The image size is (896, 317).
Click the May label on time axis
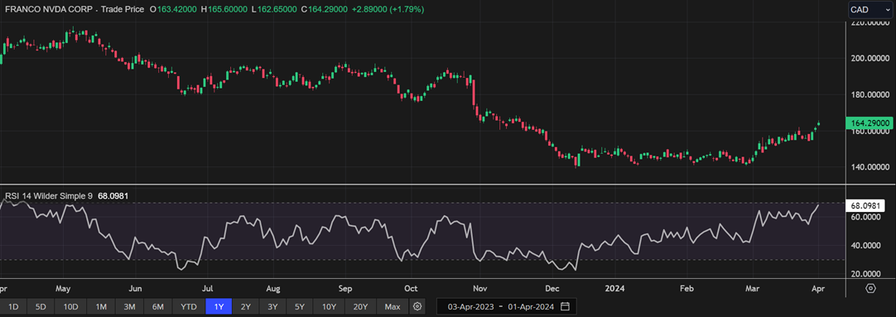click(64, 288)
